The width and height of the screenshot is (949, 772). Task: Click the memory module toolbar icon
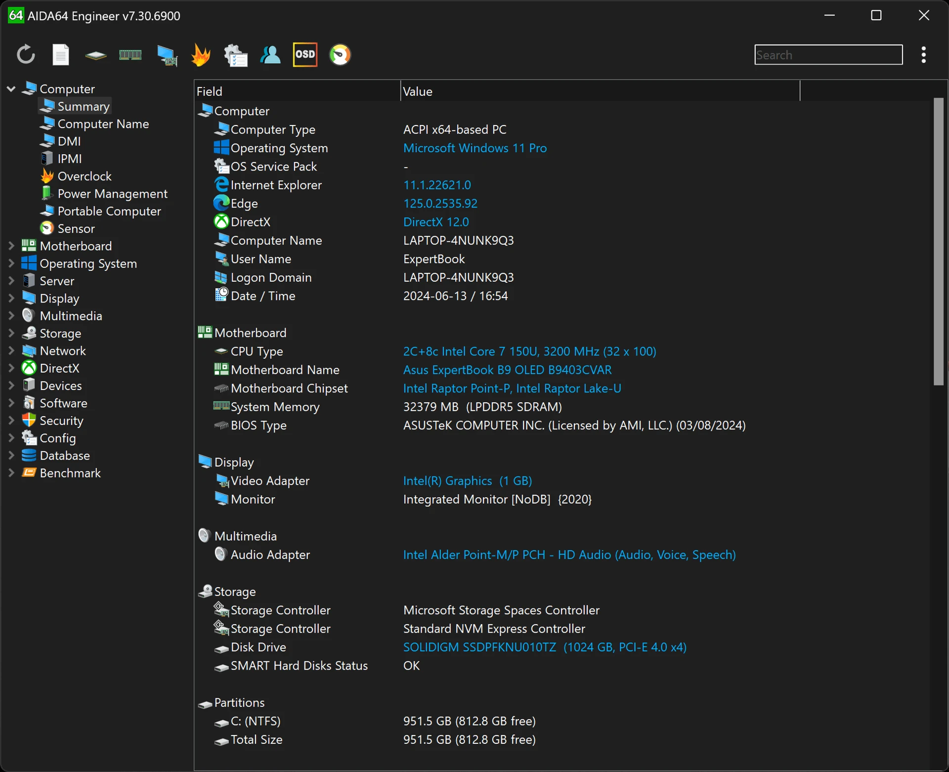tap(130, 55)
